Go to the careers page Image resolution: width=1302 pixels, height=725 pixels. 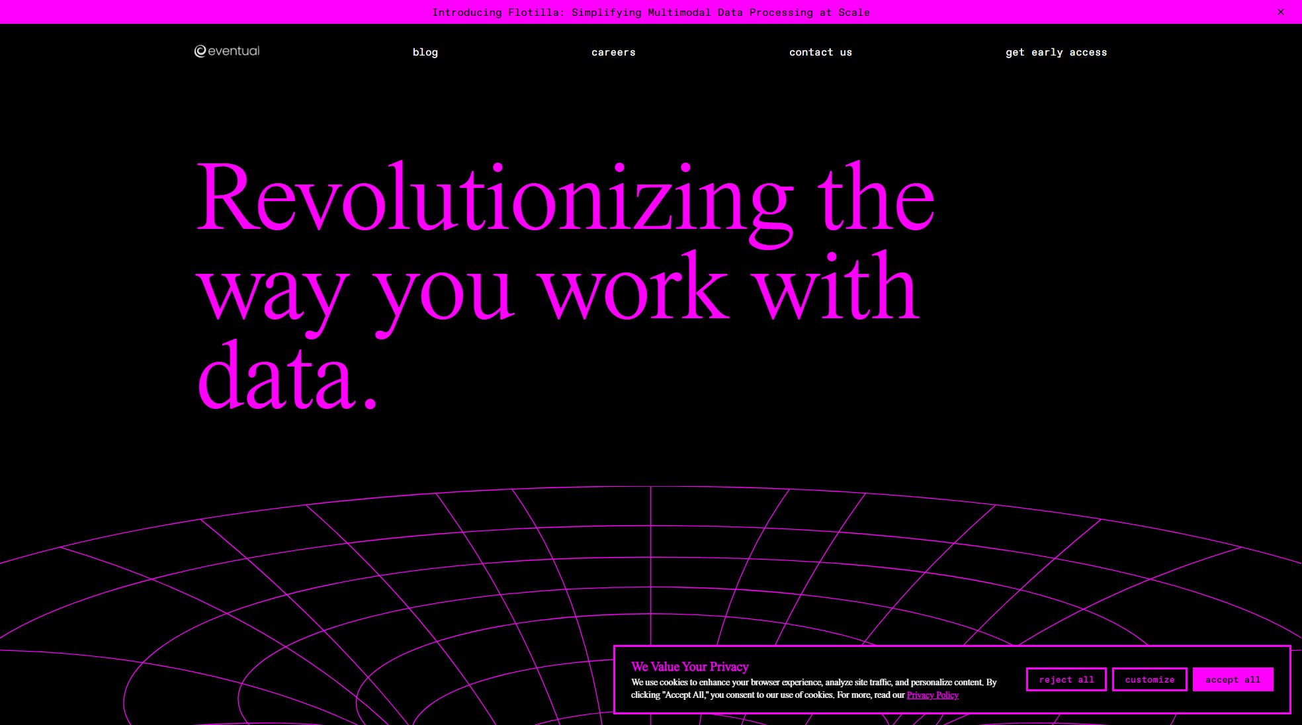pyautogui.click(x=613, y=52)
